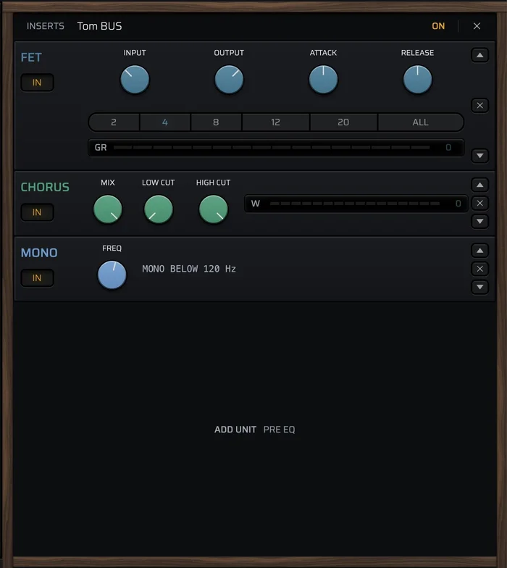Click the MONO FREQ knob
This screenshot has height=568, width=507.
coord(112,275)
